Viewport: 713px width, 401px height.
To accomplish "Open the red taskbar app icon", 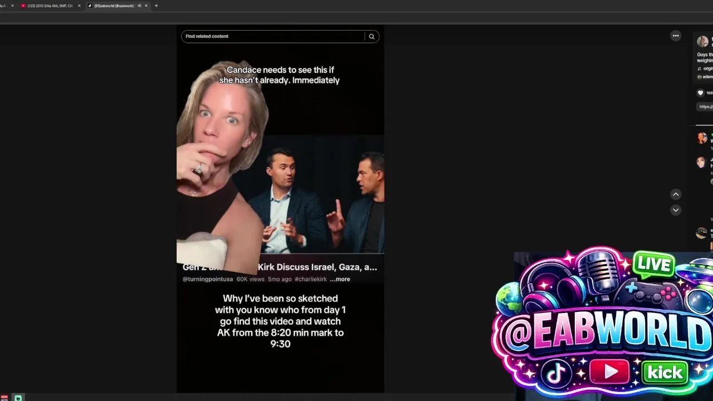I will click(x=4, y=398).
